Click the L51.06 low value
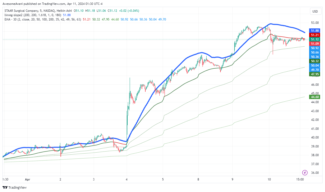 point(101,11)
